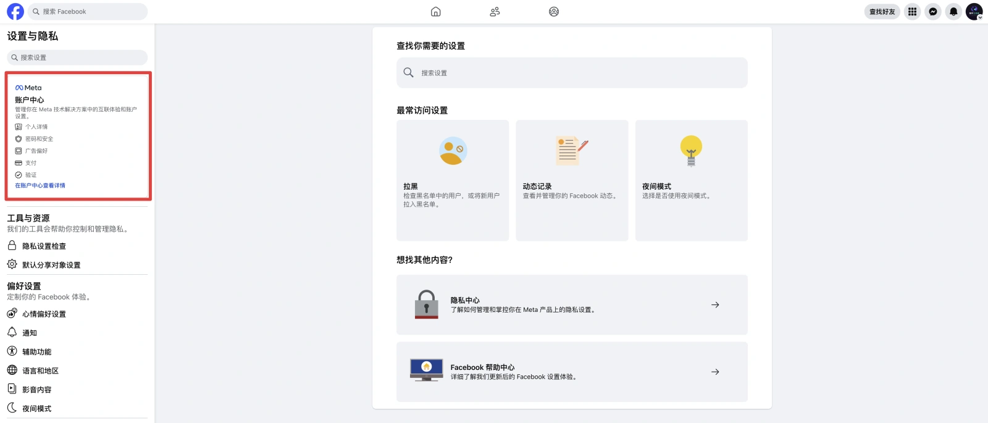Click the 在账户中心查看详情 link
988x423 pixels.
tap(40, 185)
